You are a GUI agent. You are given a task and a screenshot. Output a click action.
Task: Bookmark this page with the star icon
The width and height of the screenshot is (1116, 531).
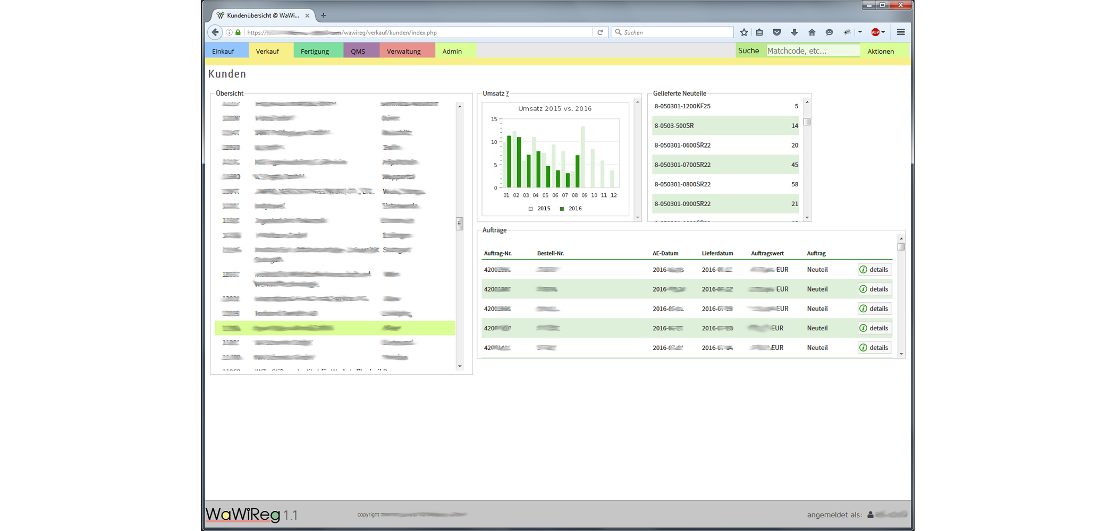tap(744, 32)
